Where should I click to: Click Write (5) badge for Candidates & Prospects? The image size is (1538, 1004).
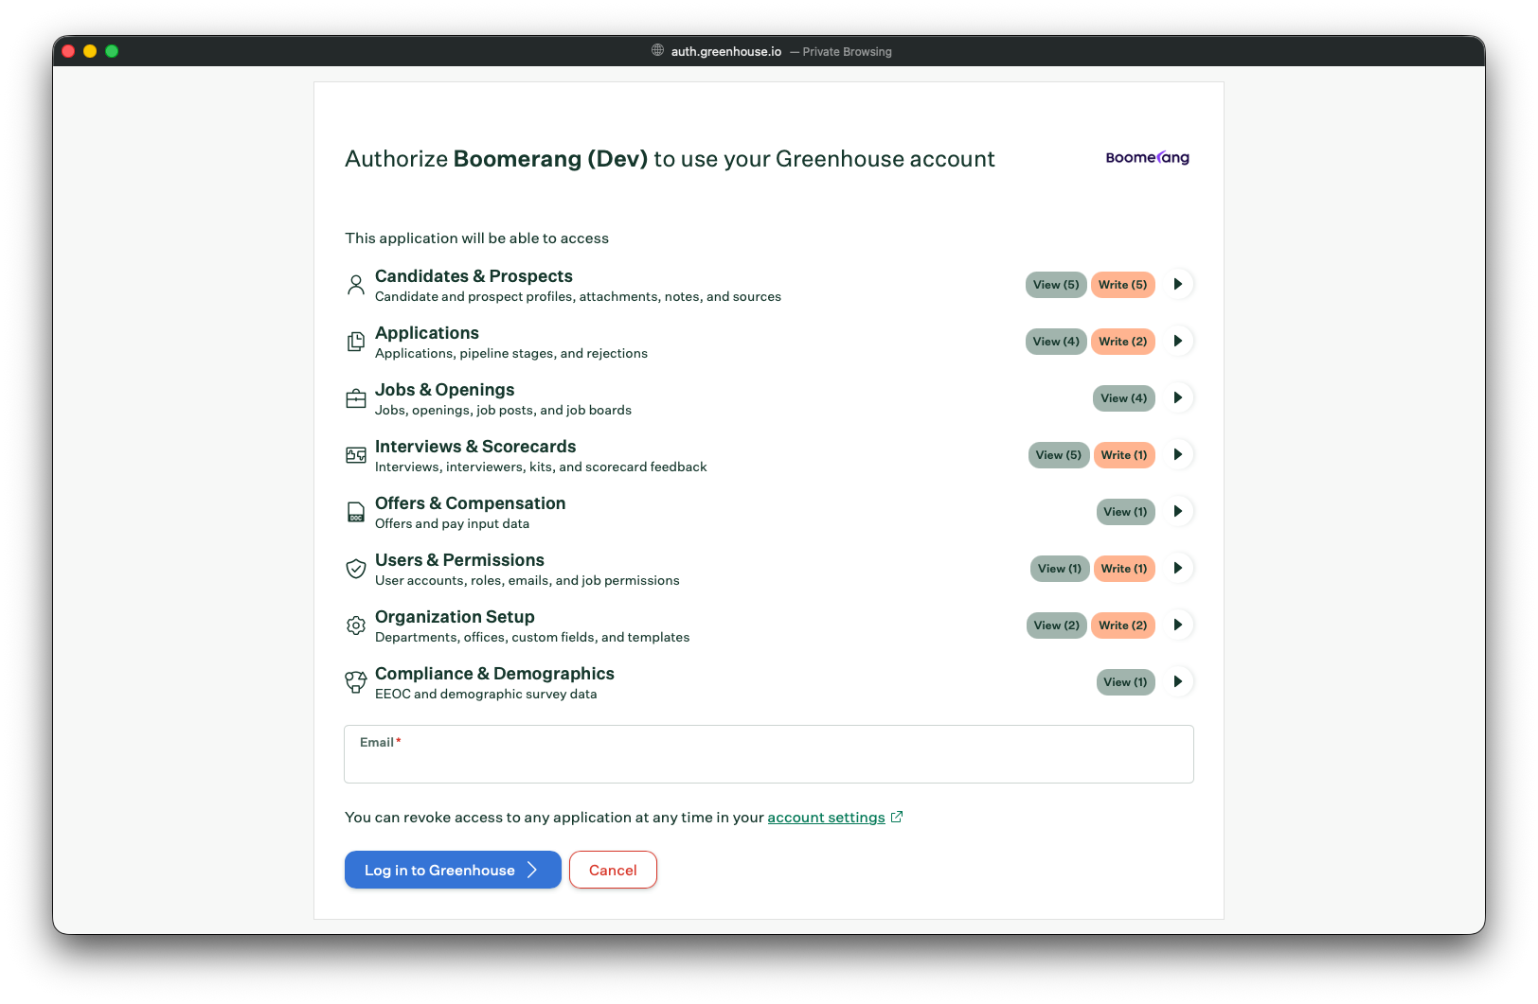1123,285
